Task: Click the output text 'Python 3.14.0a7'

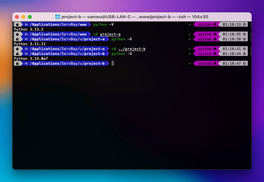Action: pyautogui.click(x=31, y=58)
